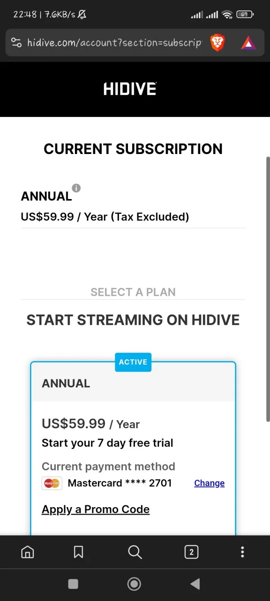Open Android recent apps square button
Image resolution: width=270 pixels, height=601 pixels.
(x=73, y=584)
